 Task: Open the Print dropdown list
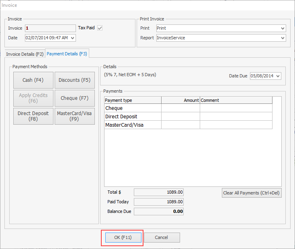[283, 28]
